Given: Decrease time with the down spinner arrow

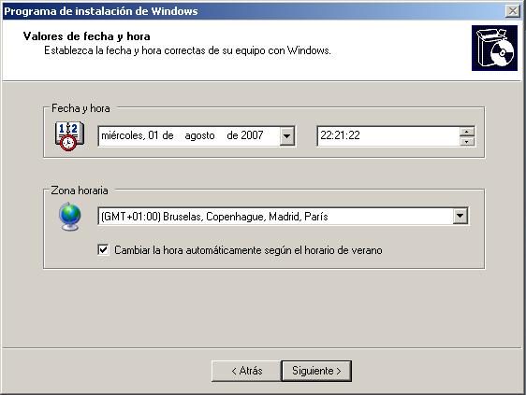Looking at the screenshot, I should [x=467, y=142].
